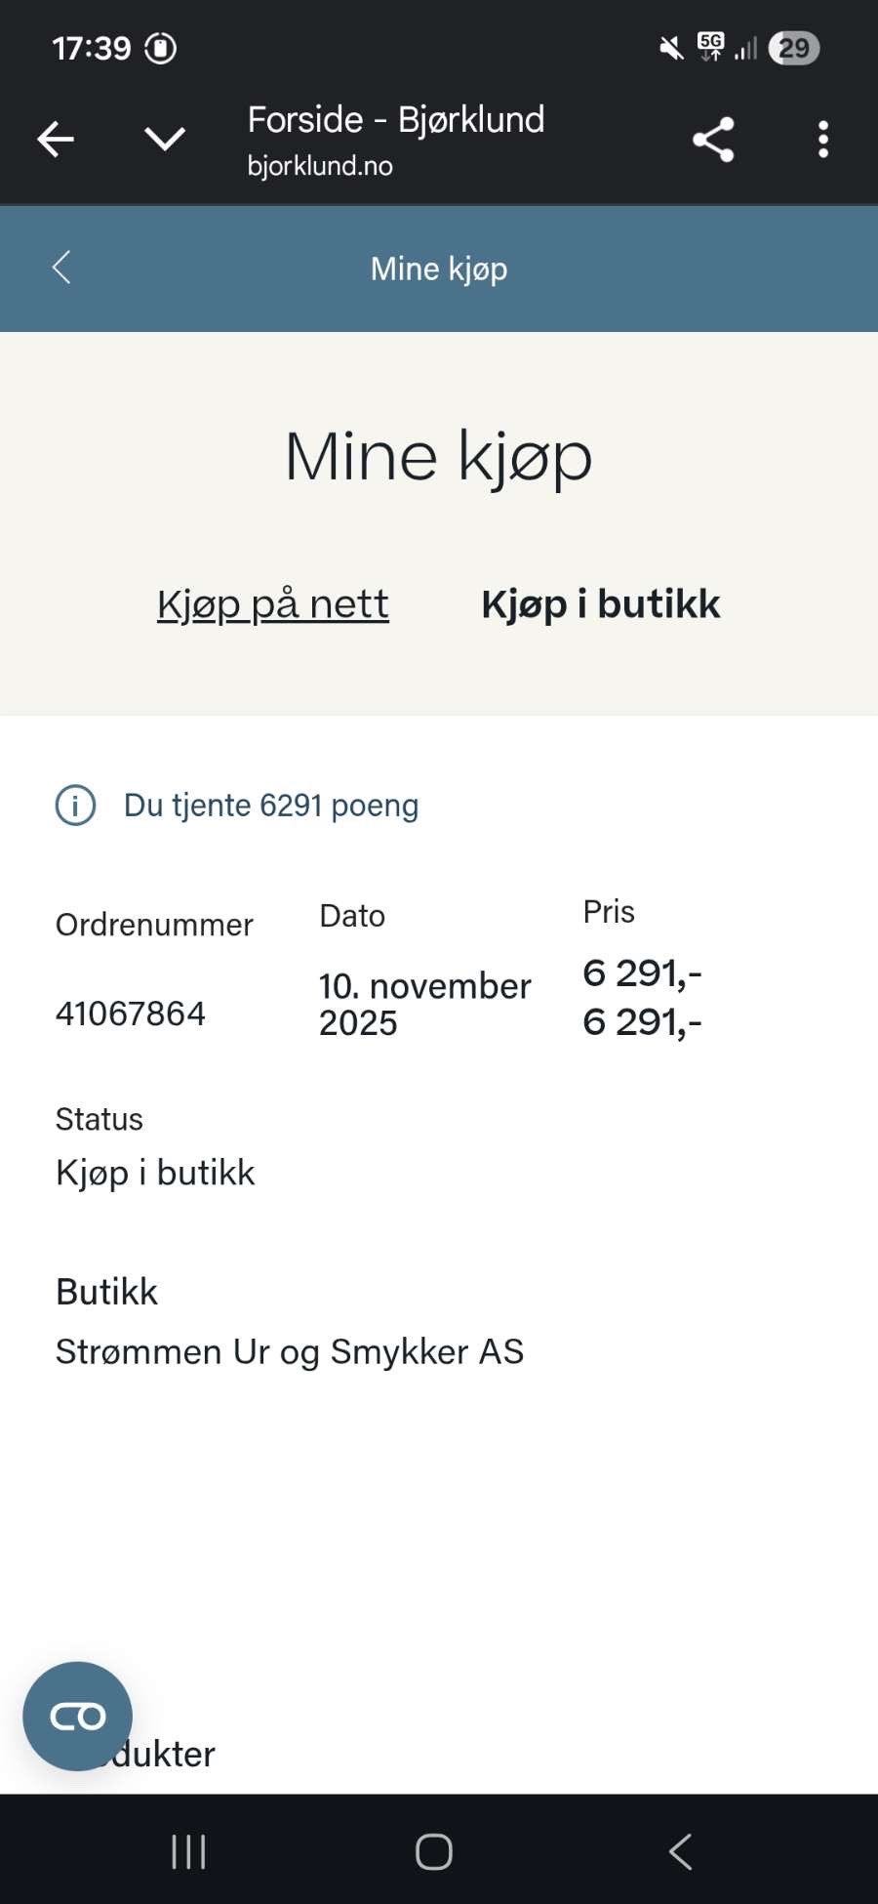Tap the info icon beside earned points
This screenshot has height=1904, width=878.
75,806
